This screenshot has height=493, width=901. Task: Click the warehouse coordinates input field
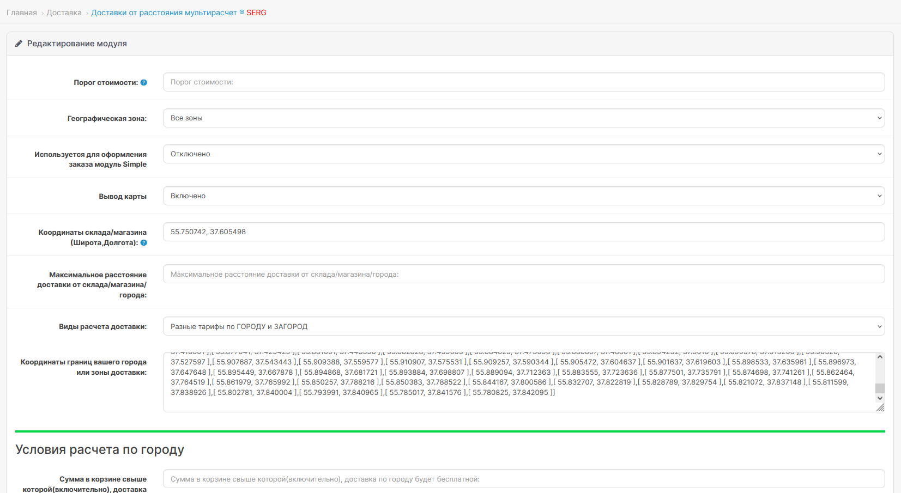click(x=523, y=232)
